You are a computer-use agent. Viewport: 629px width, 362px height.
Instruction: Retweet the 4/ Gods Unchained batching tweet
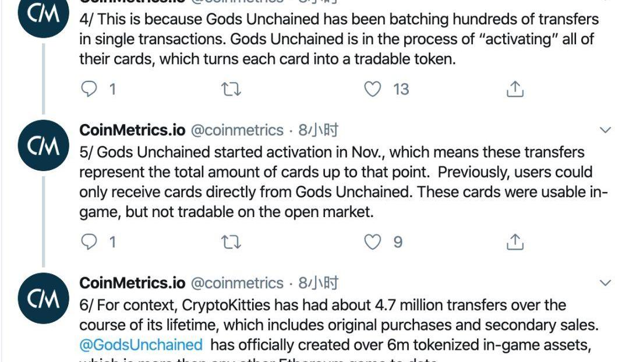231,89
